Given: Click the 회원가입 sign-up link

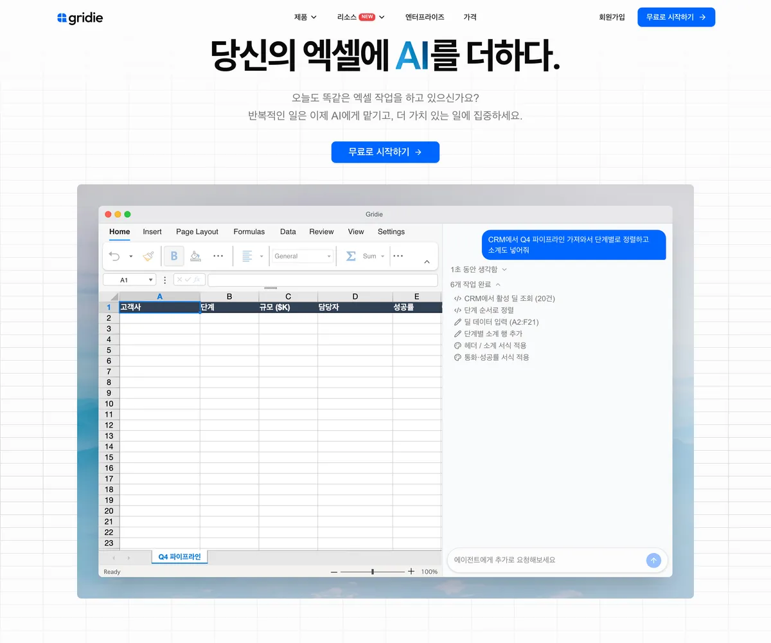Looking at the screenshot, I should (x=612, y=17).
